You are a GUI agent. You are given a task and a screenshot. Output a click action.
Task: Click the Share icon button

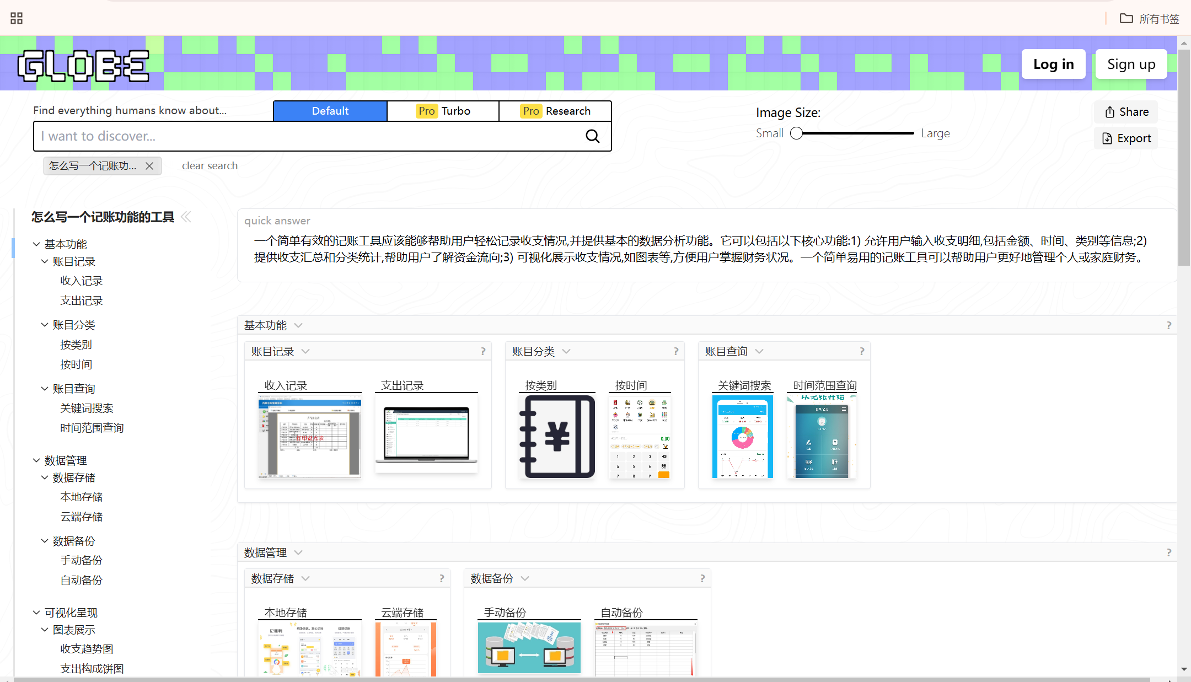coord(1126,112)
